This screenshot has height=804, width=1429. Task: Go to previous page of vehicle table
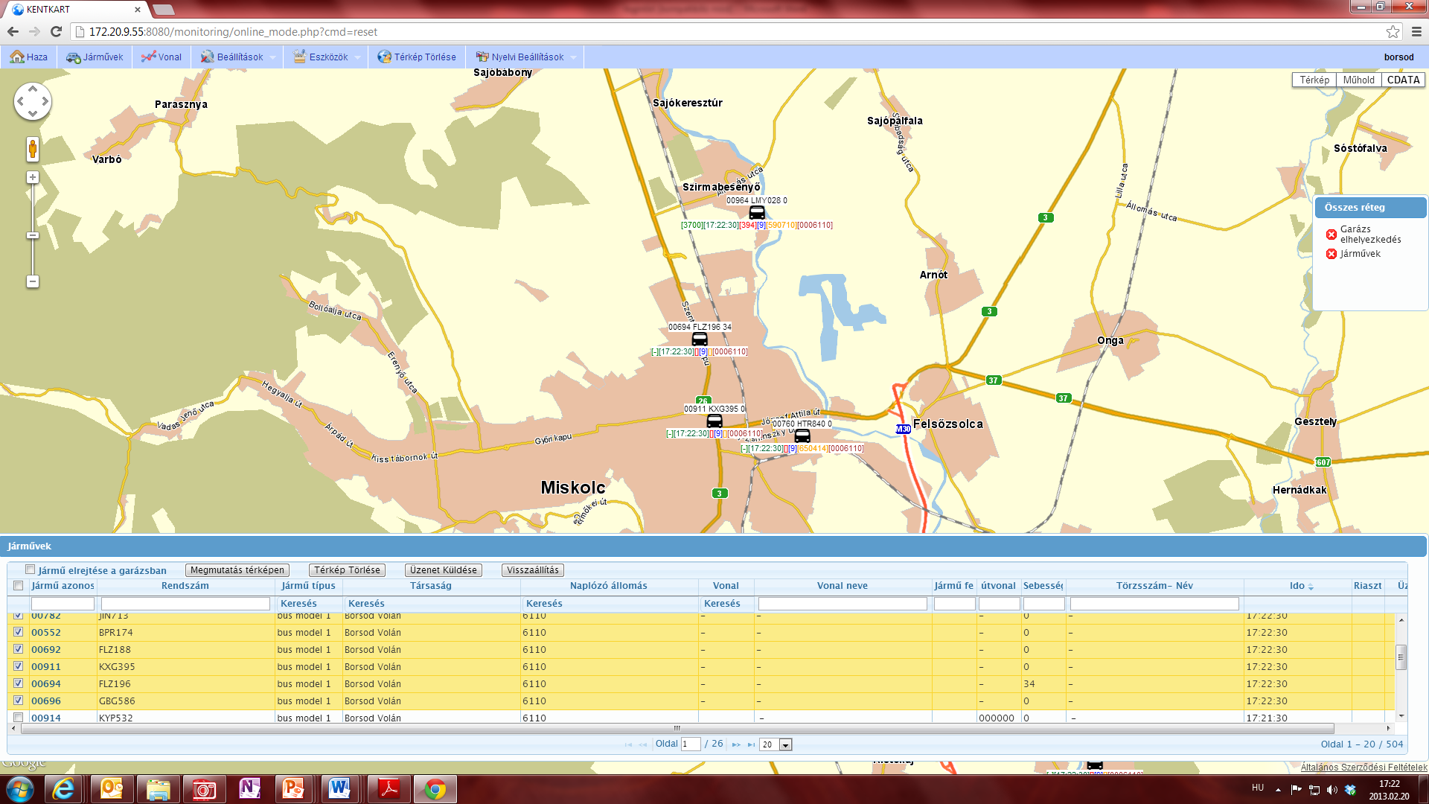tap(643, 744)
